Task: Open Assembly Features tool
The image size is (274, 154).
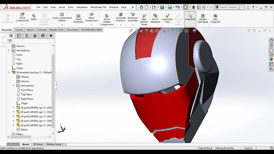Action: (x=121, y=17)
